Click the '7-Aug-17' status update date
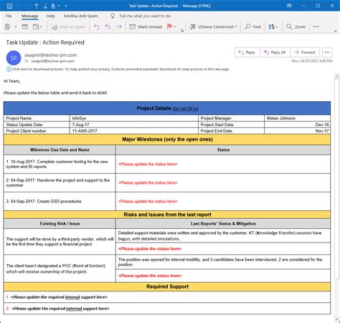 coord(81,125)
